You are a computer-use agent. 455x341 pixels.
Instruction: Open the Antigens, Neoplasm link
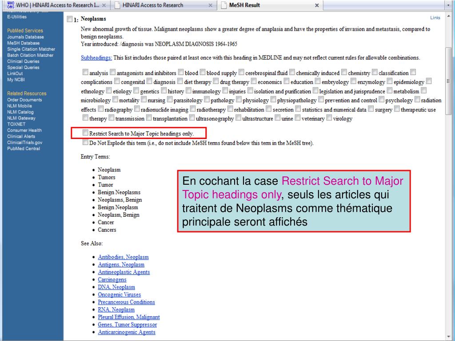pyautogui.click(x=121, y=265)
